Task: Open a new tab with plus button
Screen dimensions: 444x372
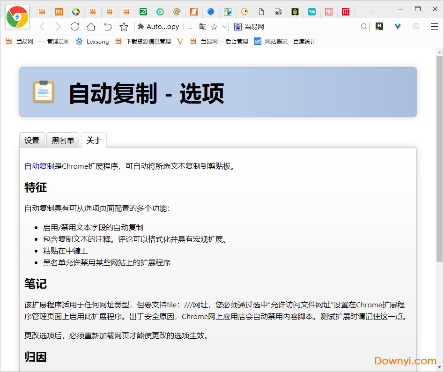Action: (373, 12)
